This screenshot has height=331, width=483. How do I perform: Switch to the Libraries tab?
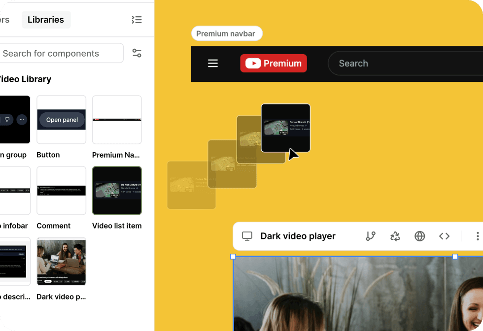pos(46,20)
